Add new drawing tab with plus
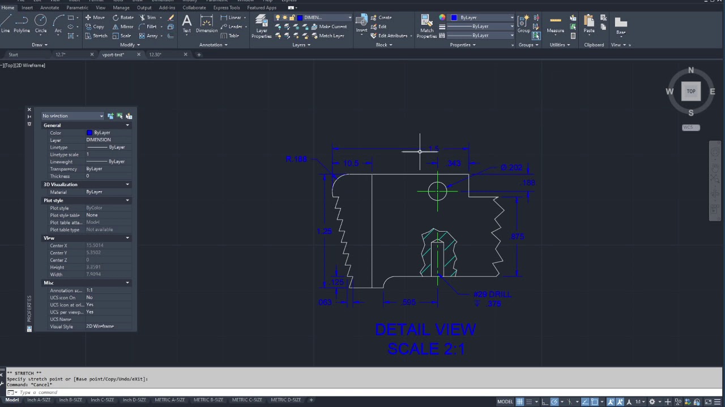The height and width of the screenshot is (407, 725). 199,55
